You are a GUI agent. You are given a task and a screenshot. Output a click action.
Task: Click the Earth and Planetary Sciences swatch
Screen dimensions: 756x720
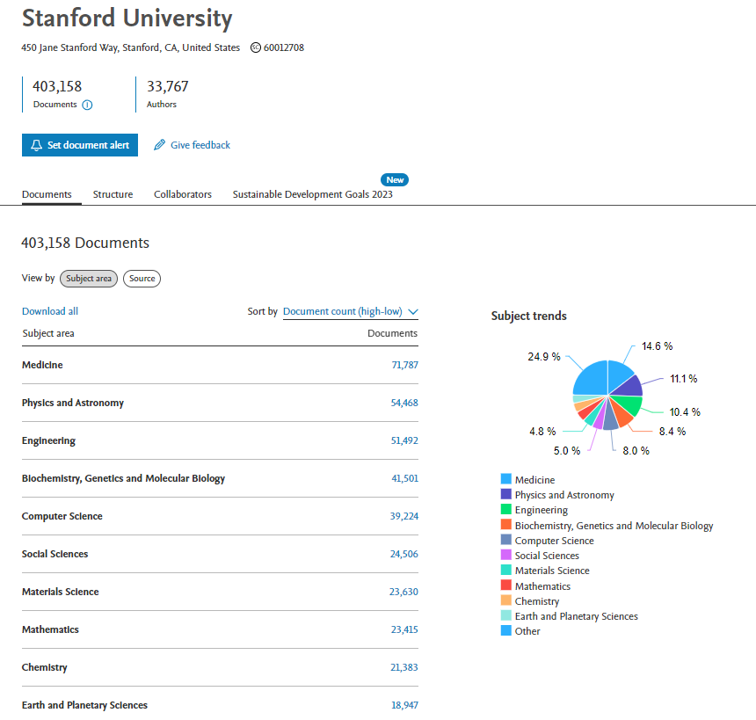point(505,615)
